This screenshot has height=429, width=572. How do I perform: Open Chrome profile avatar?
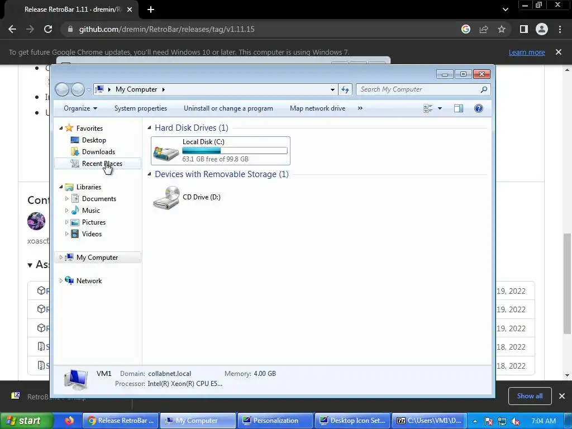(542, 29)
